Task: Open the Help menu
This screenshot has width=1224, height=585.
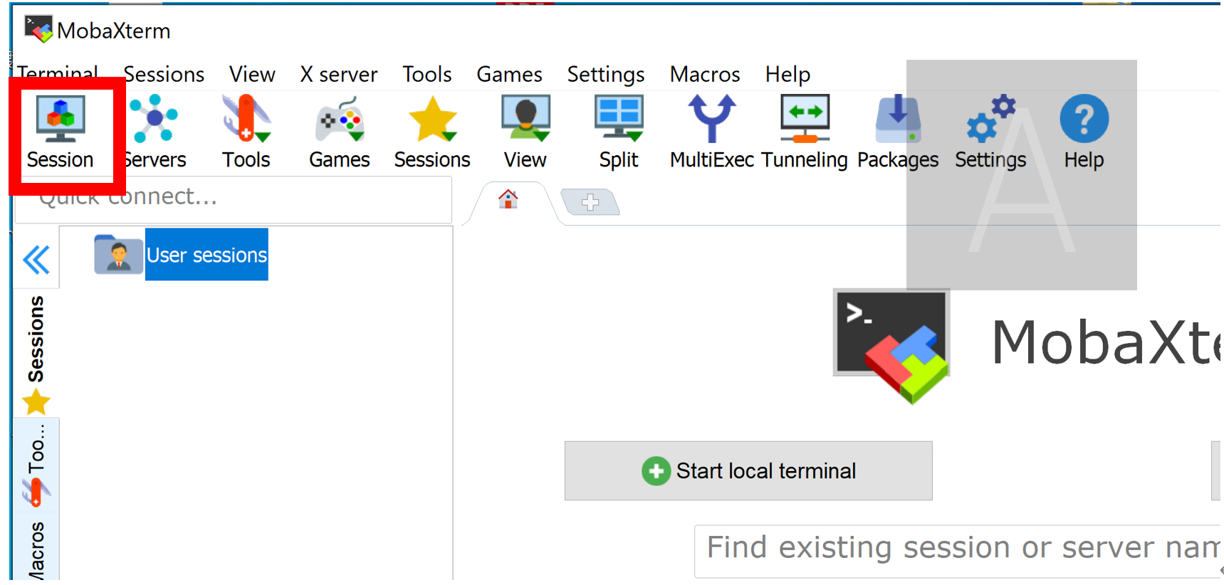Action: pos(788,74)
